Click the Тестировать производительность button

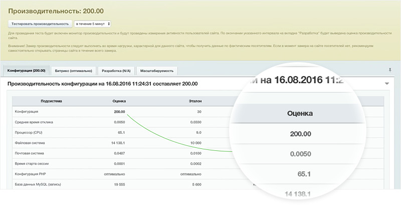[x=40, y=24]
